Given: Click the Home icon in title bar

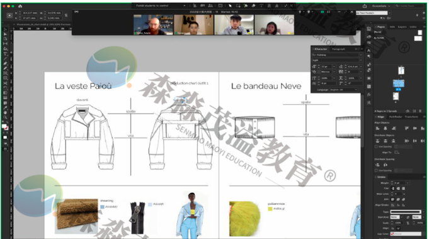Looking at the screenshot, I should [x=20, y=6].
